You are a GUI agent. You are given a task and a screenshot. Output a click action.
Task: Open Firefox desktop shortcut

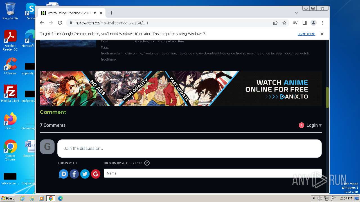coord(10,121)
